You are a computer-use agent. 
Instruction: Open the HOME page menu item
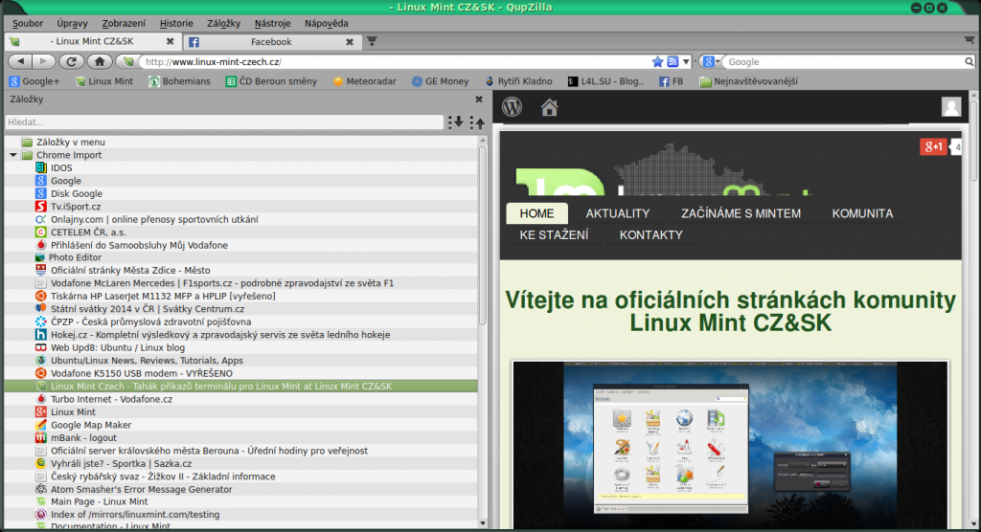pos(536,213)
